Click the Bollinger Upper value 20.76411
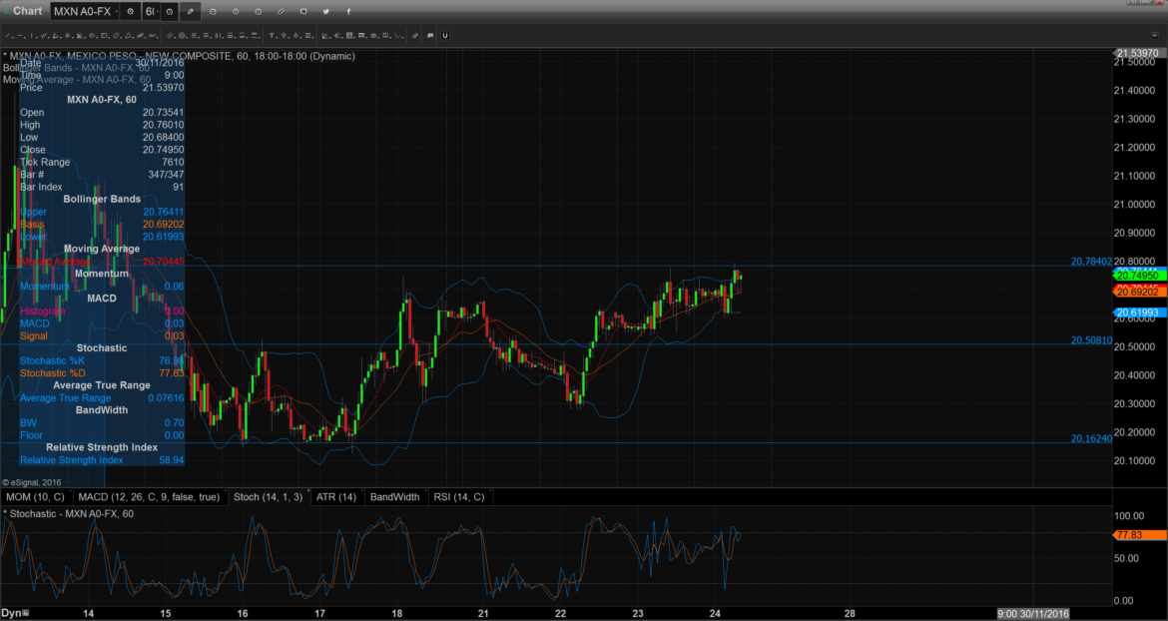 click(x=163, y=212)
